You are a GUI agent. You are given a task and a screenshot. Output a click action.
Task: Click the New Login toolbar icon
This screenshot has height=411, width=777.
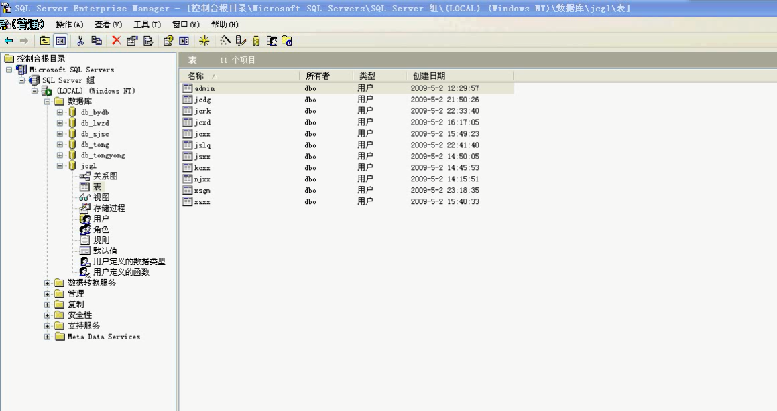point(272,41)
